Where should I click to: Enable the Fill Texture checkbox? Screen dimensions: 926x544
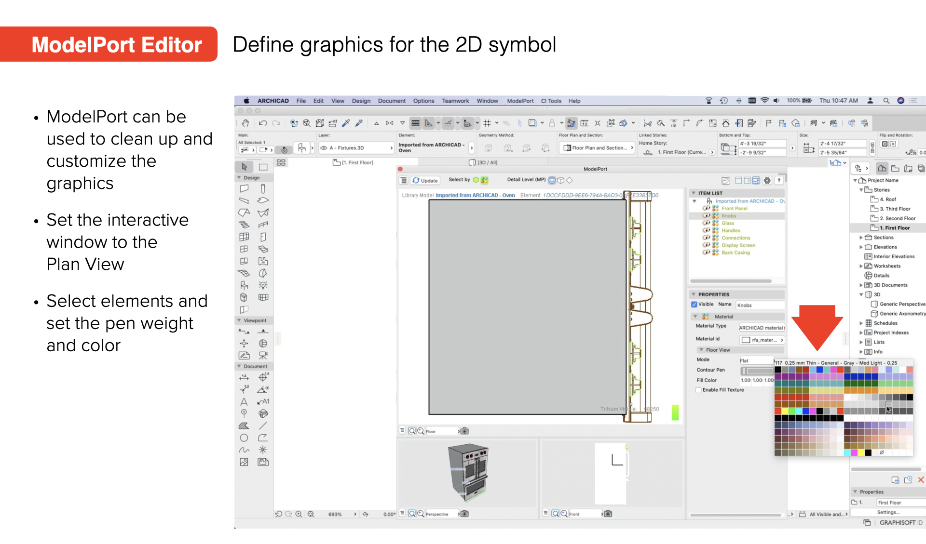pyautogui.click(x=698, y=390)
